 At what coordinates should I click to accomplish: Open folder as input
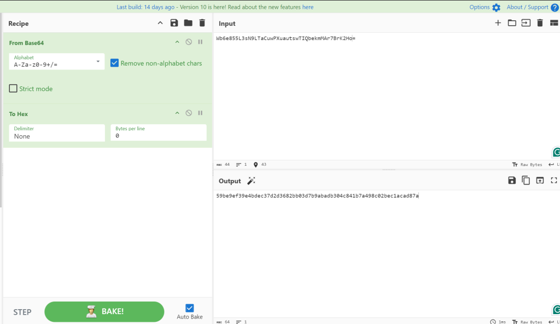click(x=512, y=23)
